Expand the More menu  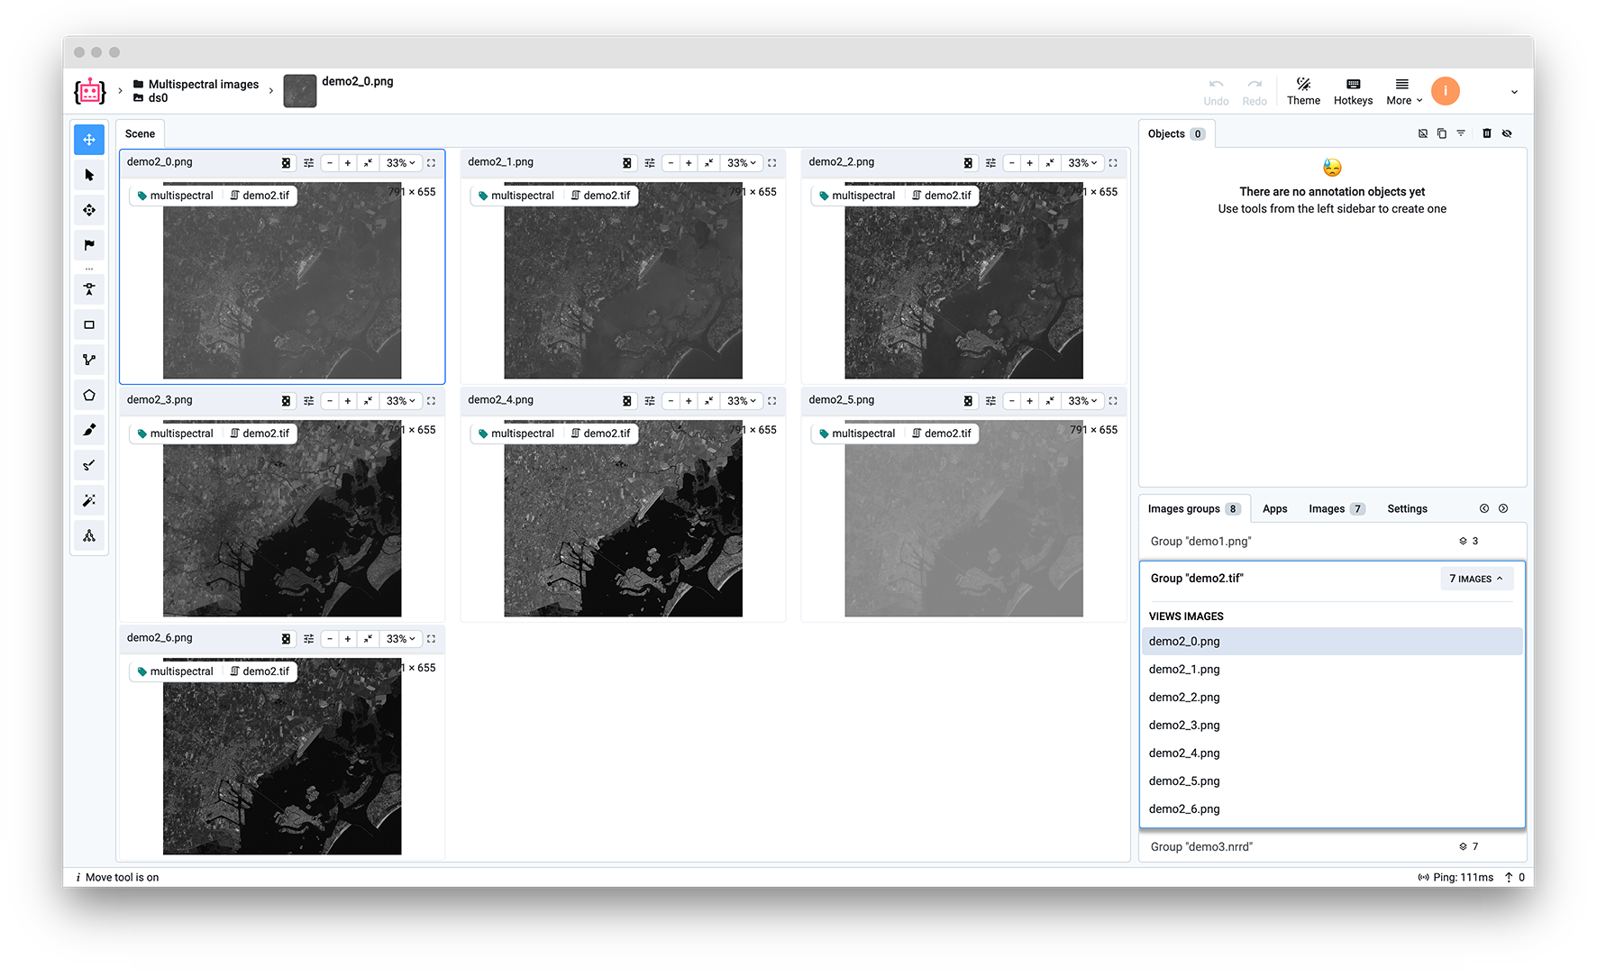(1403, 91)
